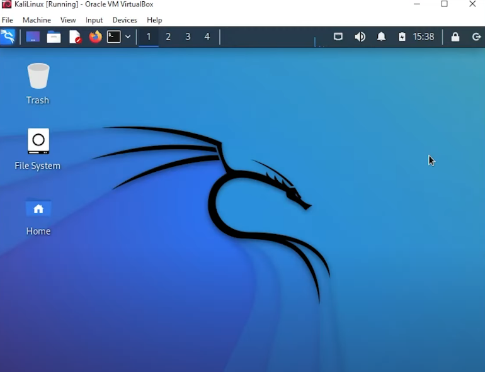Switch to workspace 4
This screenshot has height=372, width=485.
pyautogui.click(x=207, y=37)
